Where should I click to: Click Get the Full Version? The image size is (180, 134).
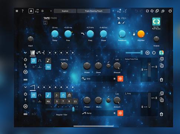coord(156,23)
